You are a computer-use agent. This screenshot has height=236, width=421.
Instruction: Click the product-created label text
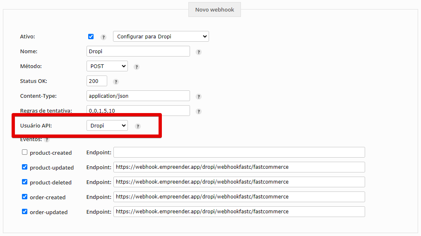click(51, 153)
